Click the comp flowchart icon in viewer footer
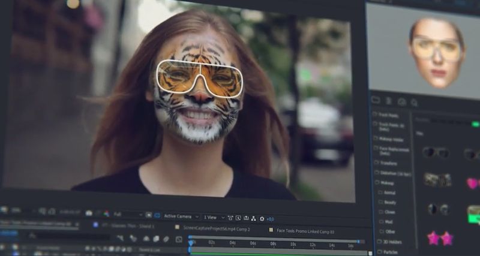The width and height of the screenshot is (480, 256). 254,218
